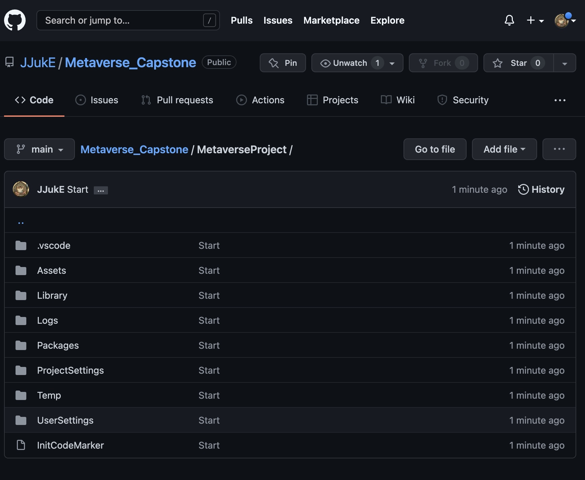This screenshot has width=585, height=480.
Task: Click the repository book icon
Action: pyautogui.click(x=9, y=62)
